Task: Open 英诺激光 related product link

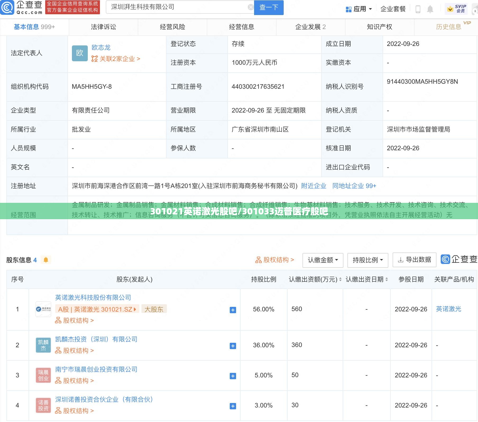Action: 448,309
